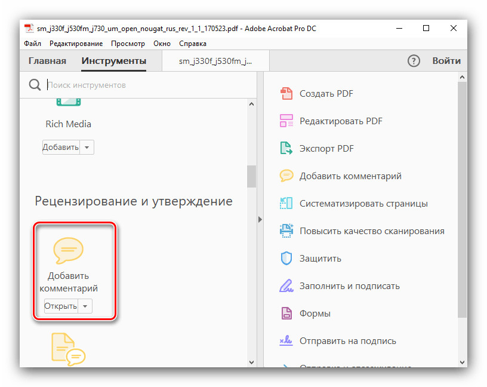Expand dropdown arrow next to Rich Media Добавить
This screenshot has width=487, height=387.
(87, 148)
